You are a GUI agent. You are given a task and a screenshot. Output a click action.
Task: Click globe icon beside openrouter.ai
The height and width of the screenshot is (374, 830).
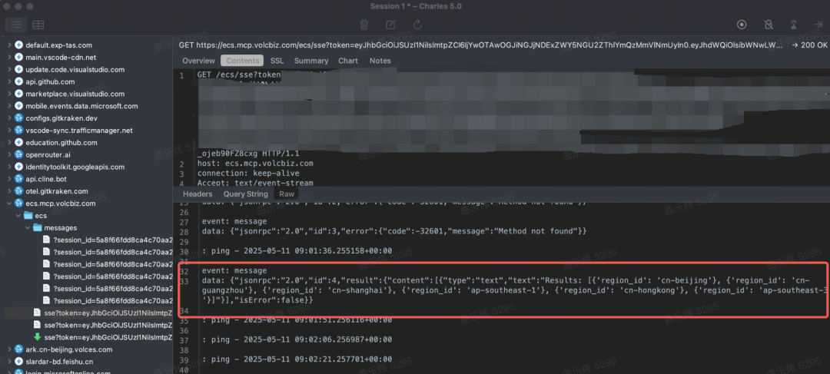pos(19,155)
